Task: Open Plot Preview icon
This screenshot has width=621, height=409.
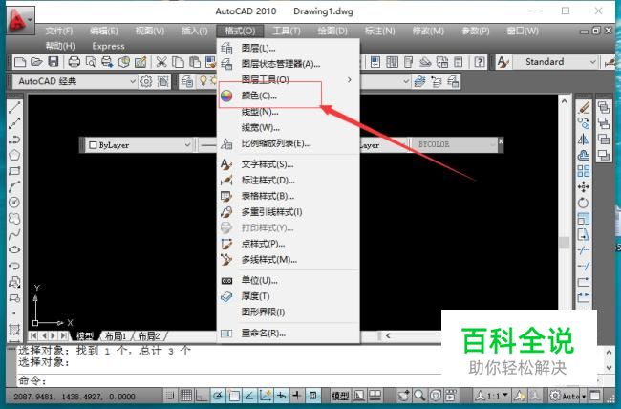Action: (91, 62)
